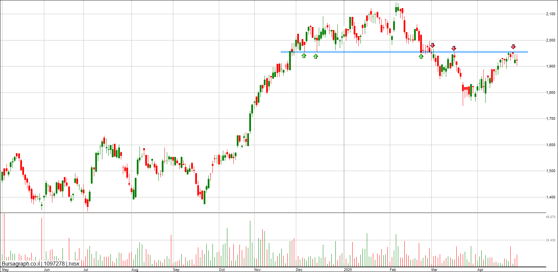Click the red down arrow in late April
This screenshot has height=272, width=558.
[513, 47]
